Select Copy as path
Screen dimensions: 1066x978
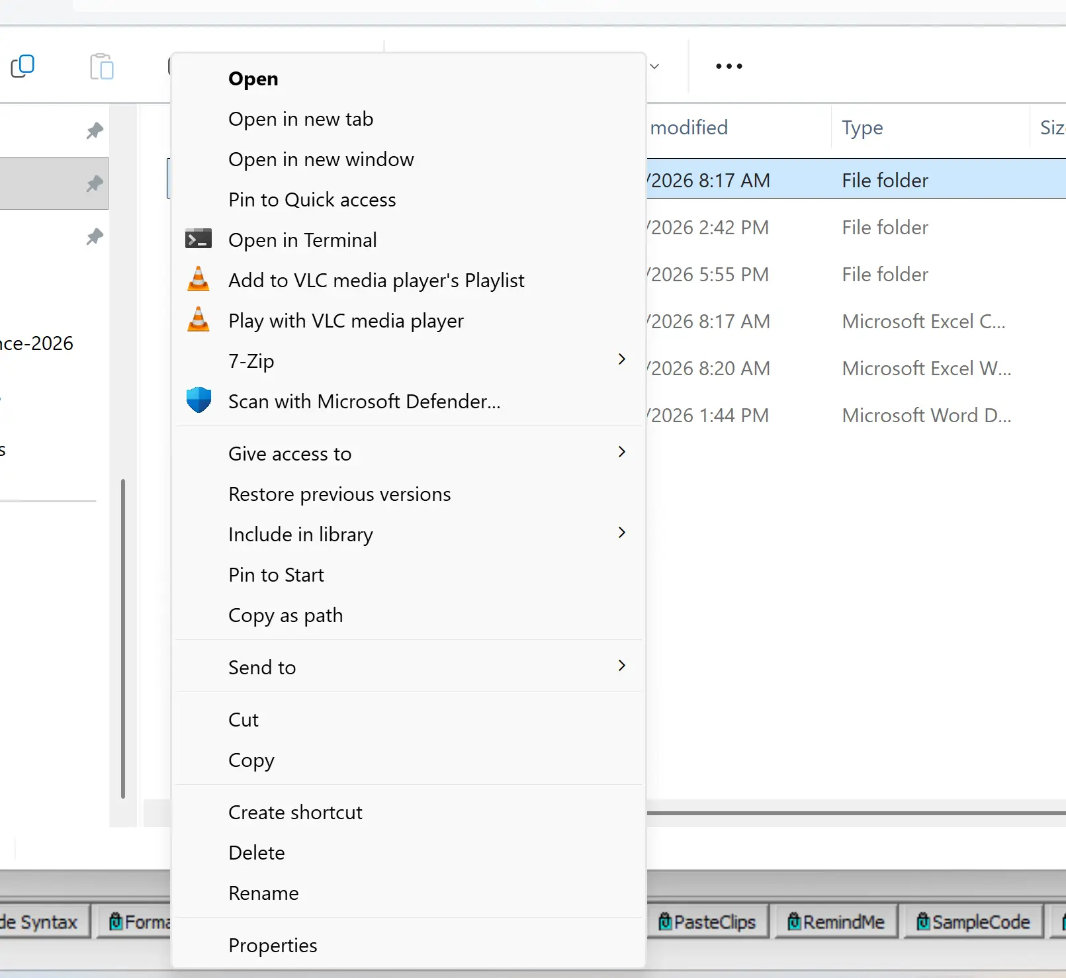coord(408,615)
